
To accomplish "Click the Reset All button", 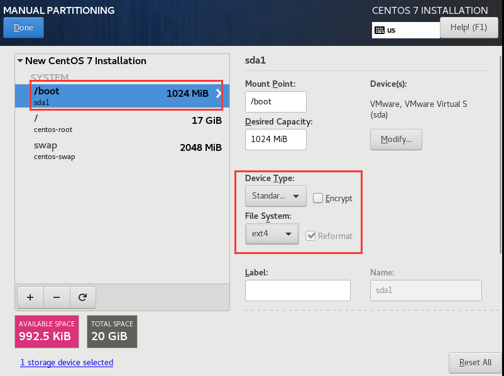I will [x=475, y=363].
